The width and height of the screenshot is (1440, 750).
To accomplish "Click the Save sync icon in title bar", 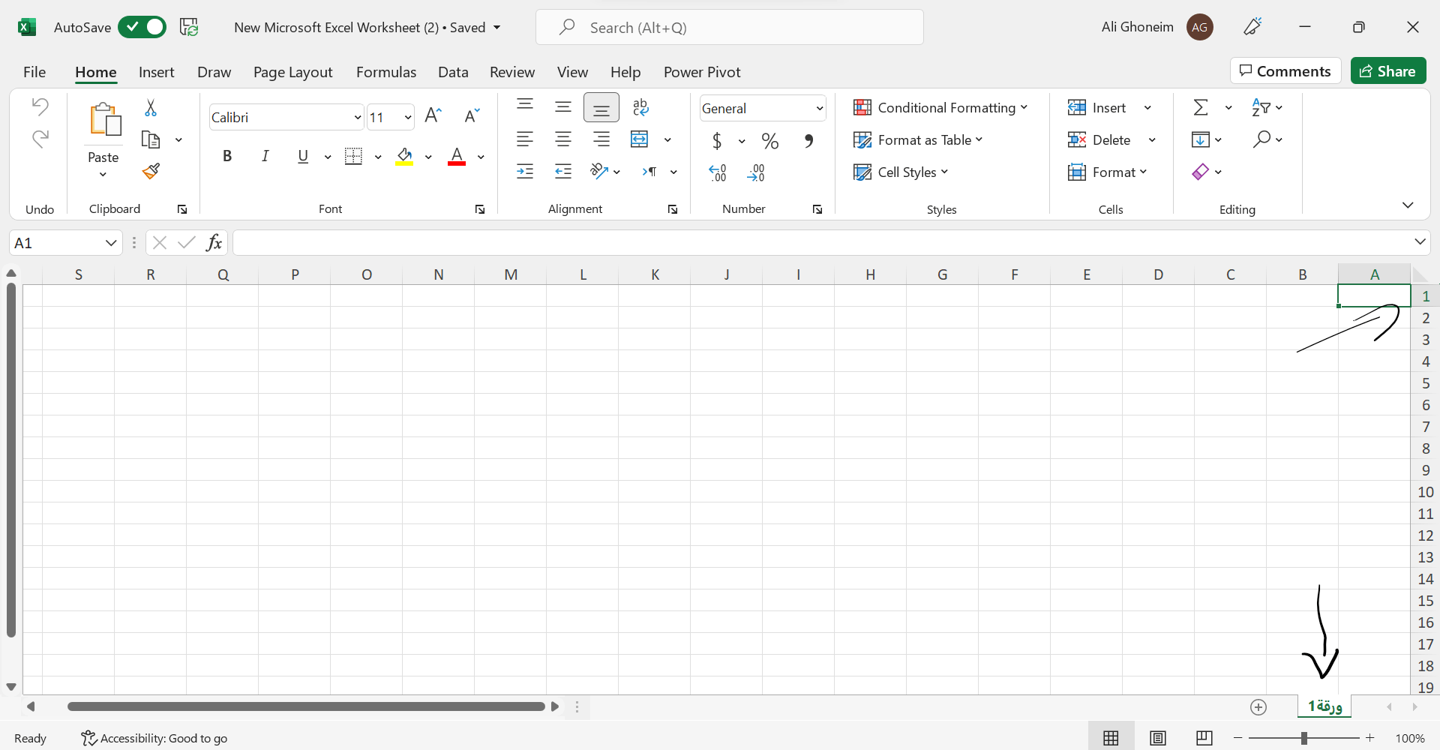I will [x=189, y=27].
